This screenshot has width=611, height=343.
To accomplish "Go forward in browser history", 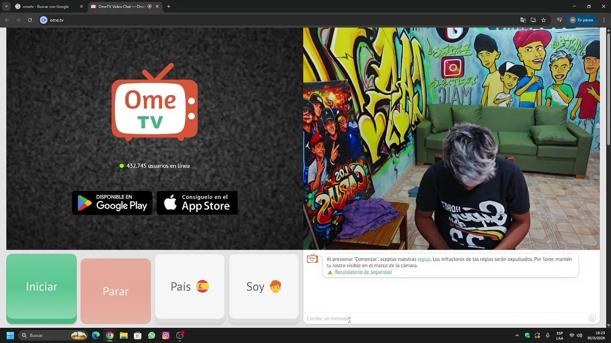I will [x=18, y=20].
